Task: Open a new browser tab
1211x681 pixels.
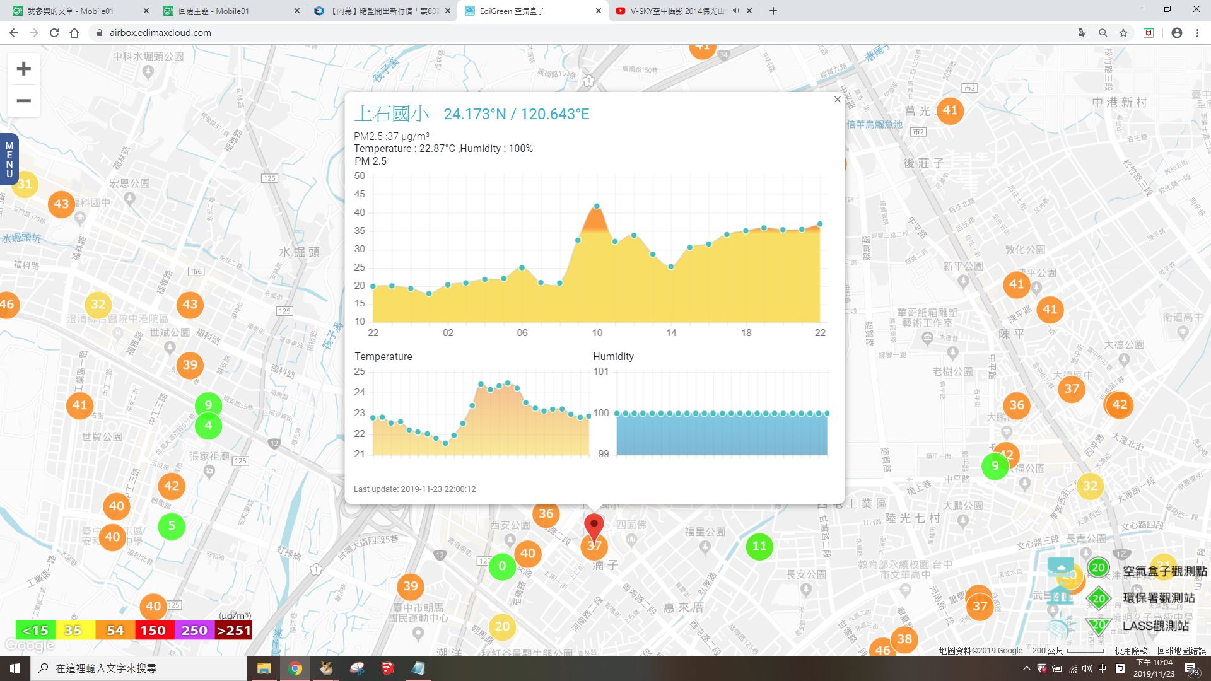Action: [x=773, y=11]
